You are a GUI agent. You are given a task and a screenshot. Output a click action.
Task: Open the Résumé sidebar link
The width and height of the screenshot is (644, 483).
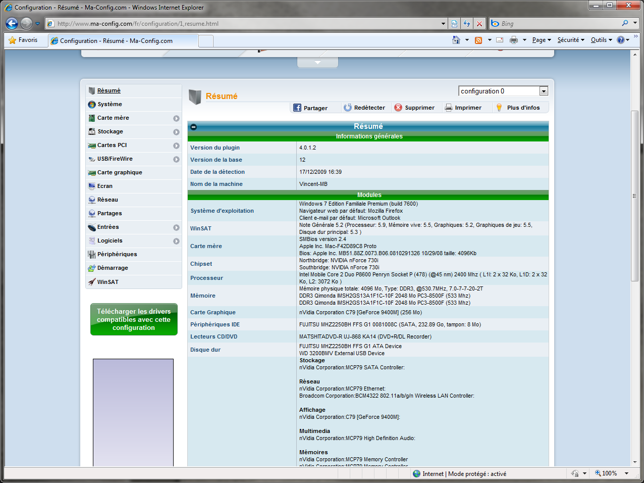tap(109, 90)
